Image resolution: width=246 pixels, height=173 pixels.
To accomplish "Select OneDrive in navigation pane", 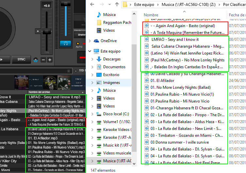I will [x=108, y=41].
